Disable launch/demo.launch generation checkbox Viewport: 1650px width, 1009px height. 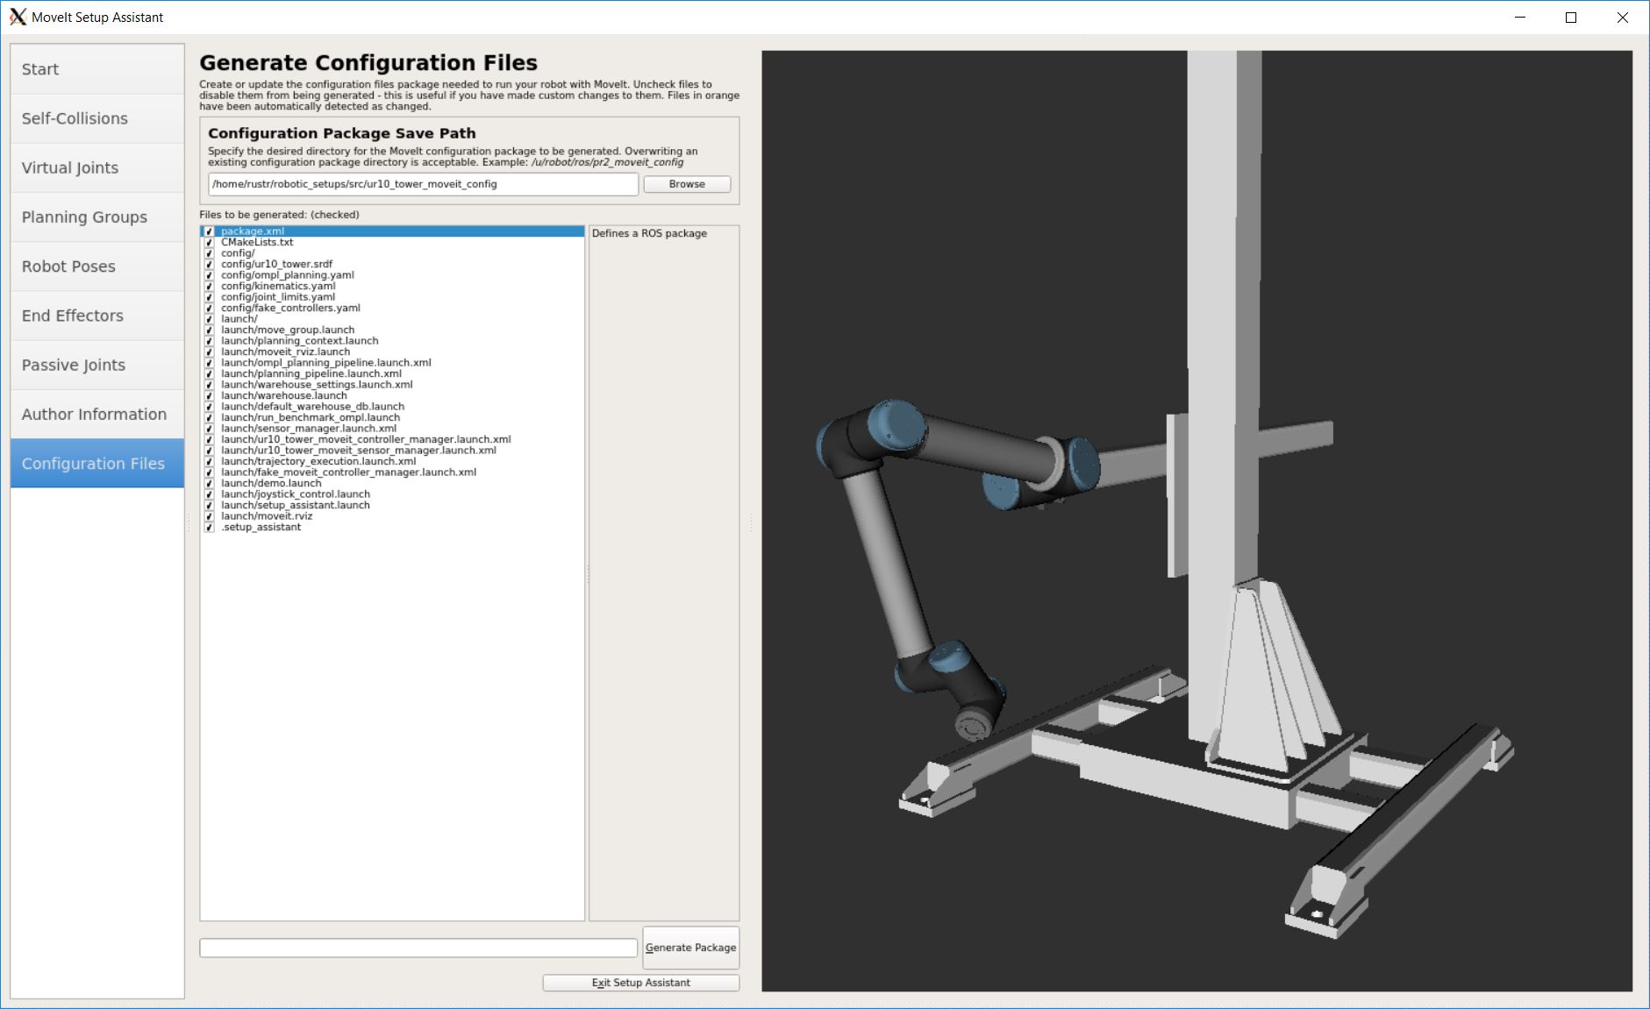click(x=210, y=484)
